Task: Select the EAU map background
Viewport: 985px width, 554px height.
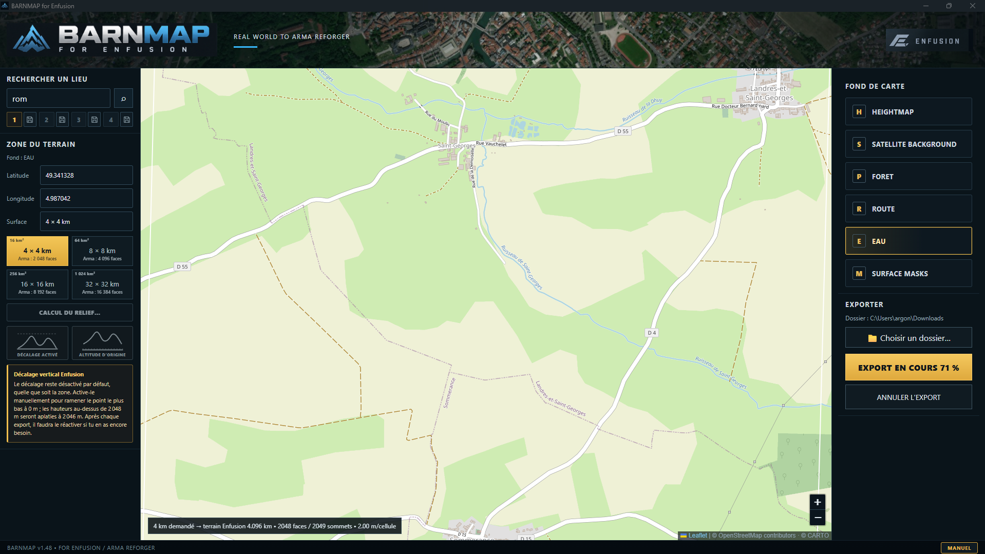Action: coord(908,241)
